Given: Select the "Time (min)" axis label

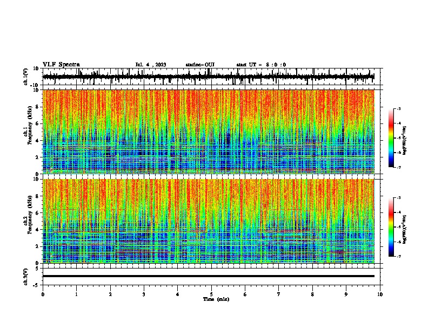Looking at the screenshot, I should click(216, 299).
